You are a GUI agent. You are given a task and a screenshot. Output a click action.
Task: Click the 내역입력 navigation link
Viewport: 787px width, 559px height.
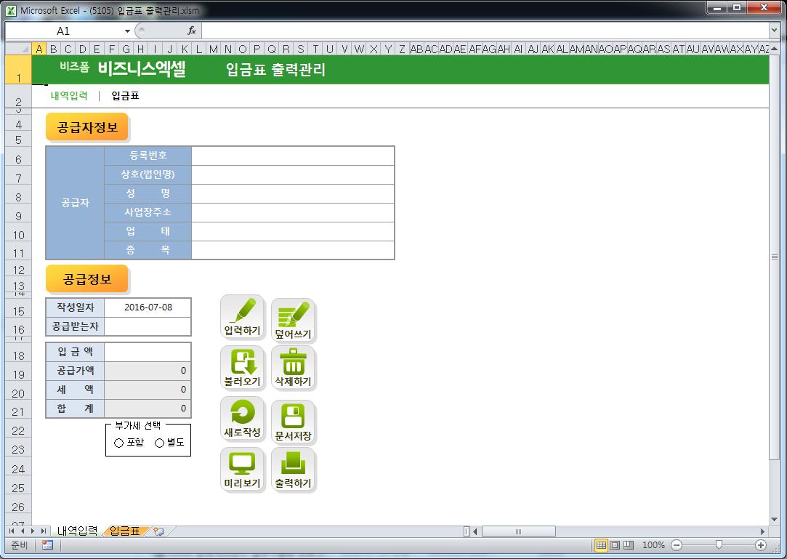[x=69, y=96]
